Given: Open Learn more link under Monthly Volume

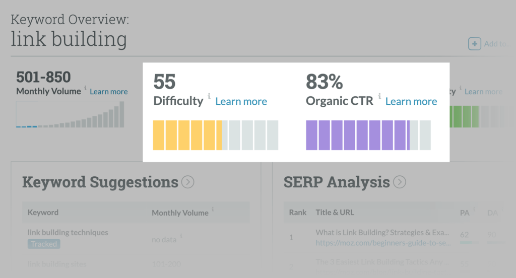Looking at the screenshot, I should point(109,92).
